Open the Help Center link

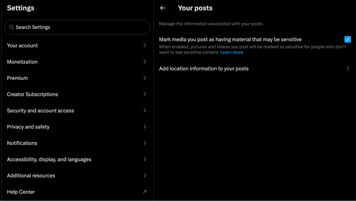[x=21, y=192]
